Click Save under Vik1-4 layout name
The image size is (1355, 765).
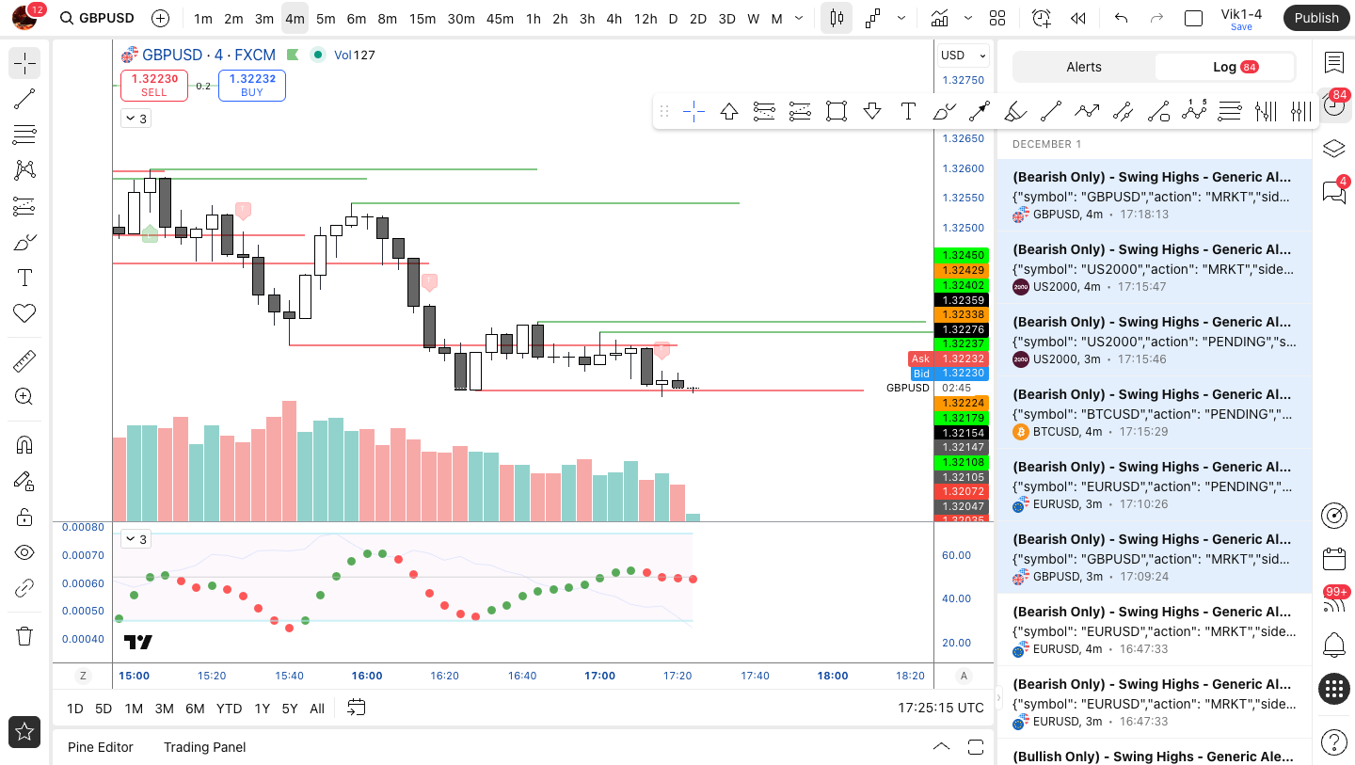coord(1241,27)
